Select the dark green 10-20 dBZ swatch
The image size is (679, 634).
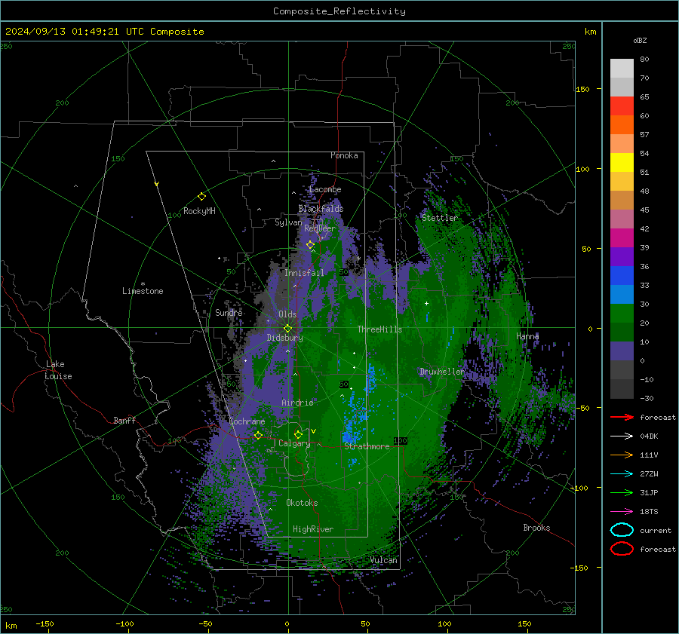coord(622,332)
